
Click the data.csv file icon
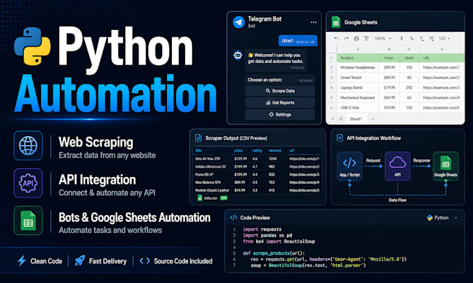tap(200, 198)
